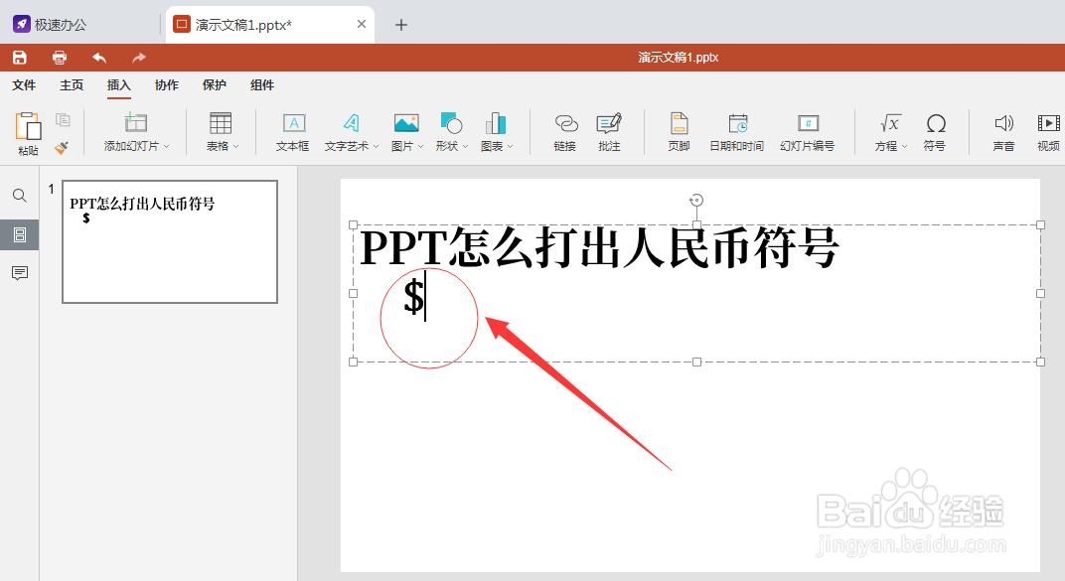The height and width of the screenshot is (581, 1065).
Task: Show slides panel from left sidebar
Action: coord(20,234)
